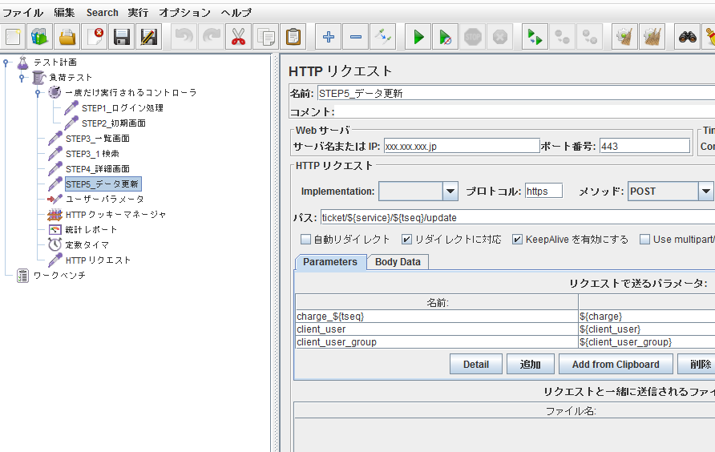
Task: Open the ファイル menu
Action: coord(22,13)
